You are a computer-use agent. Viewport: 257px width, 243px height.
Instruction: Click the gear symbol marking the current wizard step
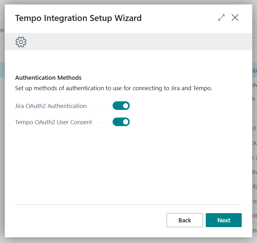pyautogui.click(x=21, y=42)
